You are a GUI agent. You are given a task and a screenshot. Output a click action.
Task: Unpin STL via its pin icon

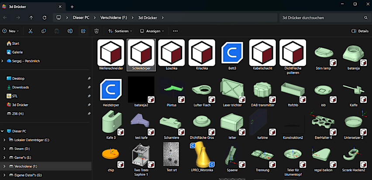(x=89, y=96)
